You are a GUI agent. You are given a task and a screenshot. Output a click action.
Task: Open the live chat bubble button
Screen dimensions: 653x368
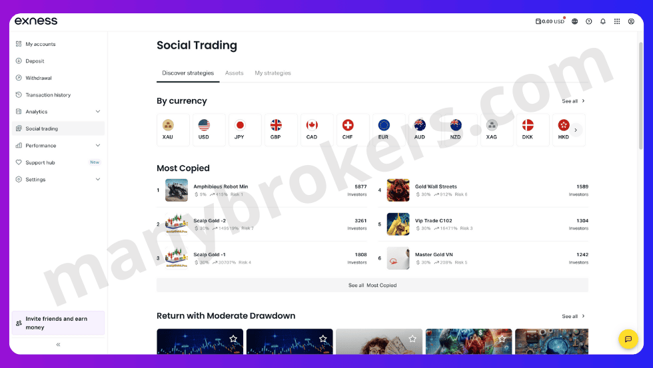628,339
